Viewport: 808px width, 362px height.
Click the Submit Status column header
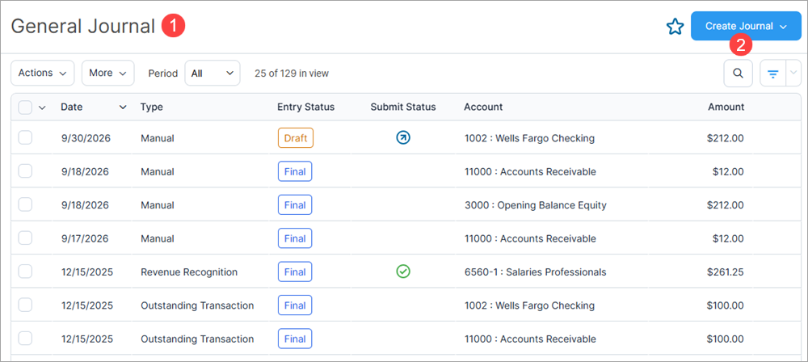[x=403, y=107]
